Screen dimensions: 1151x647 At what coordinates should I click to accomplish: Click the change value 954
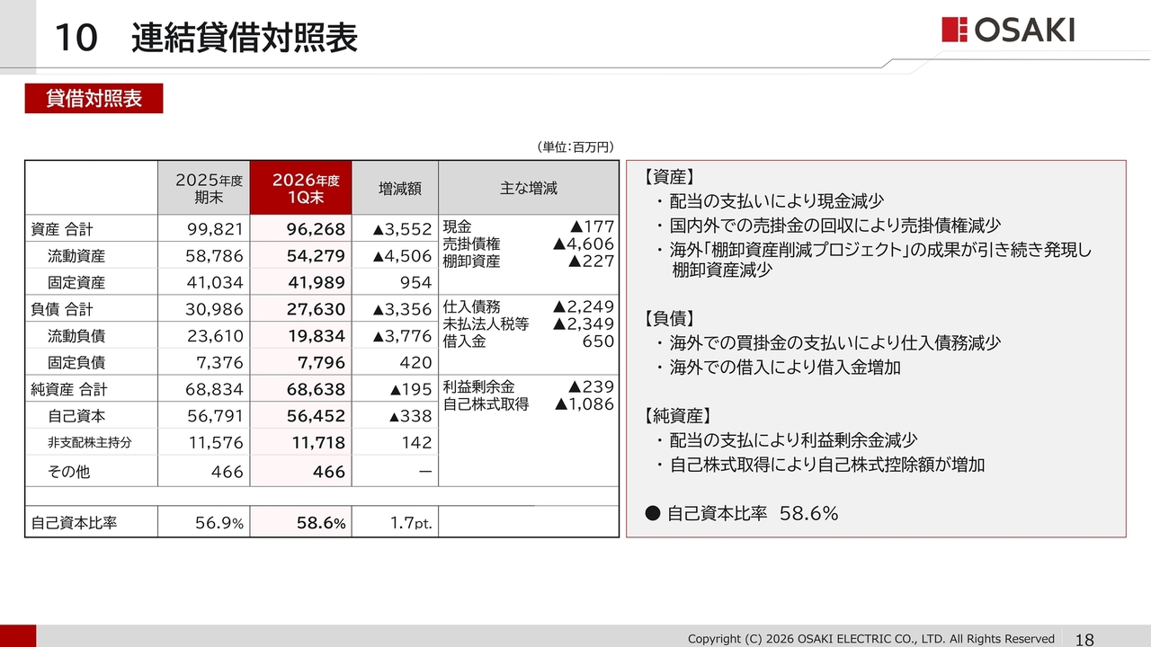click(416, 282)
